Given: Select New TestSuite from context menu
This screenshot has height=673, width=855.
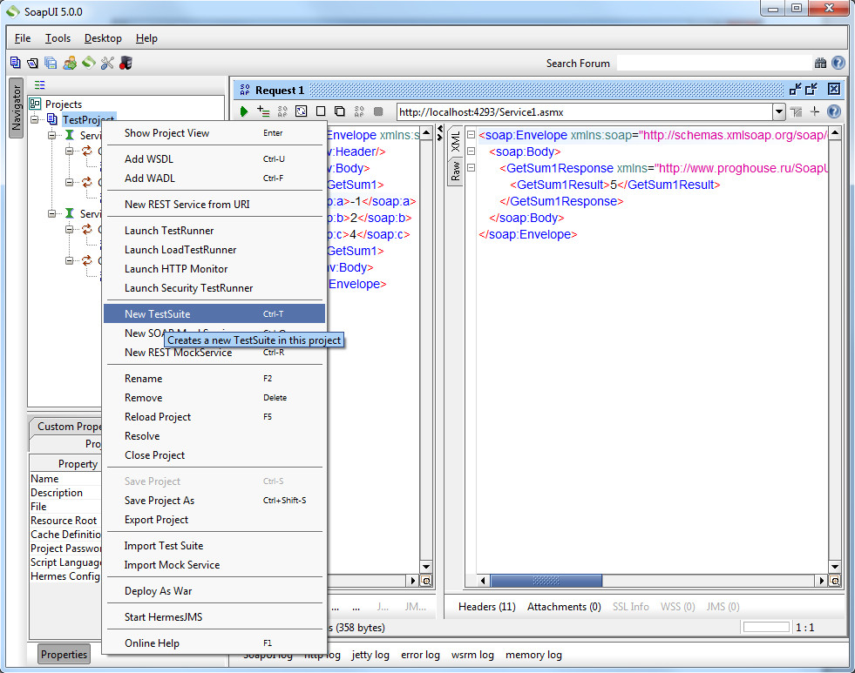Looking at the screenshot, I should tap(214, 313).
